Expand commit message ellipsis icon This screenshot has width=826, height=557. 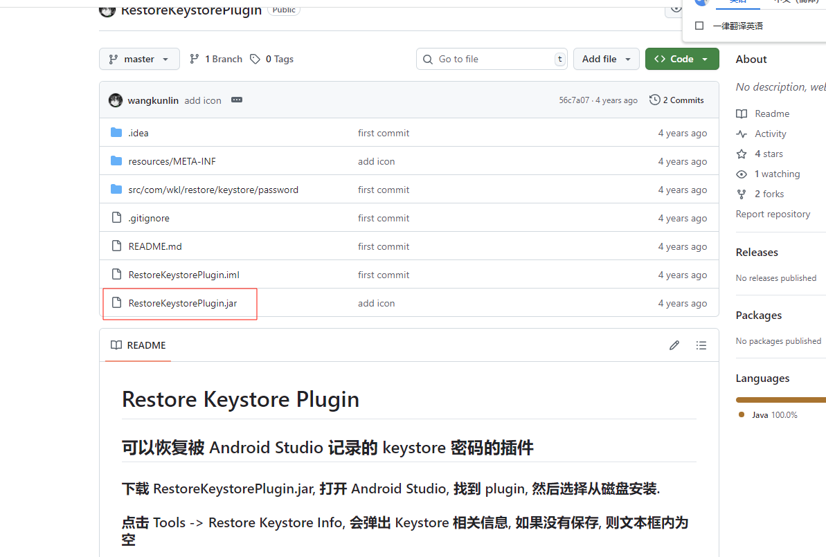click(237, 100)
